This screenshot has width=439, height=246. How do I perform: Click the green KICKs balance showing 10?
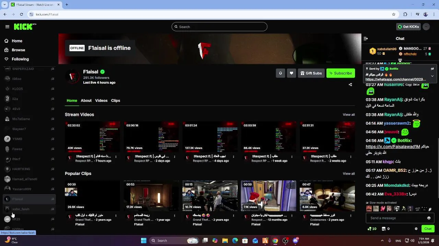click(x=372, y=229)
